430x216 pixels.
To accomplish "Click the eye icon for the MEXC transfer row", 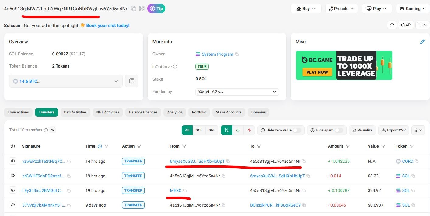I will tap(13, 190).
